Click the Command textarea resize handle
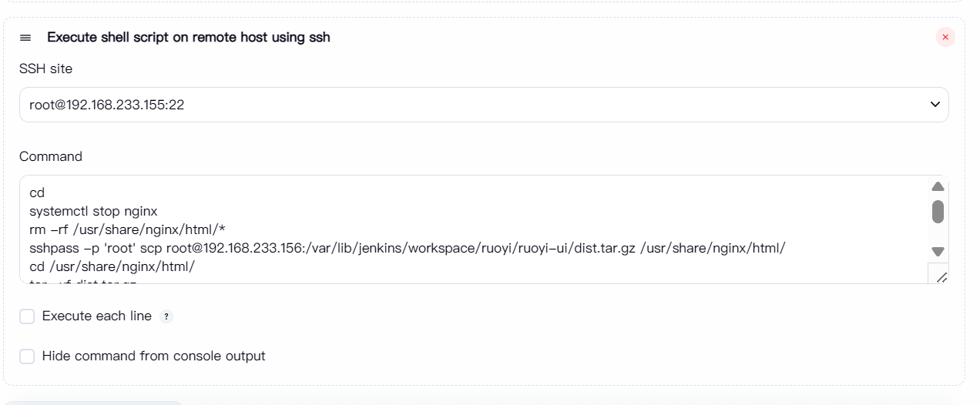 (x=940, y=276)
